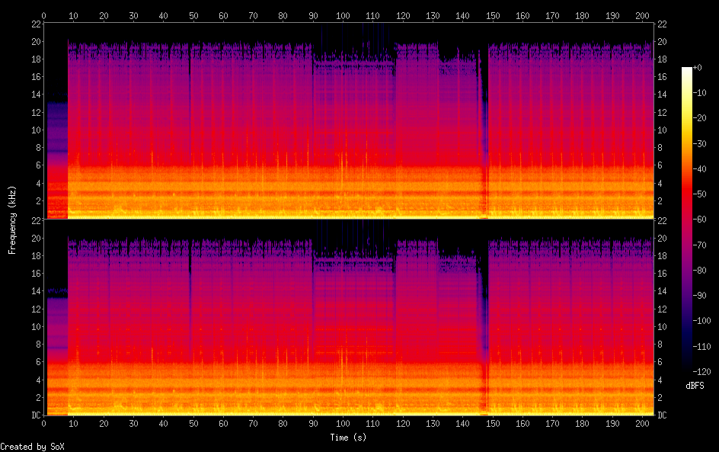Select the "-10" color scale value
The height and width of the screenshot is (452, 719).
[700, 93]
